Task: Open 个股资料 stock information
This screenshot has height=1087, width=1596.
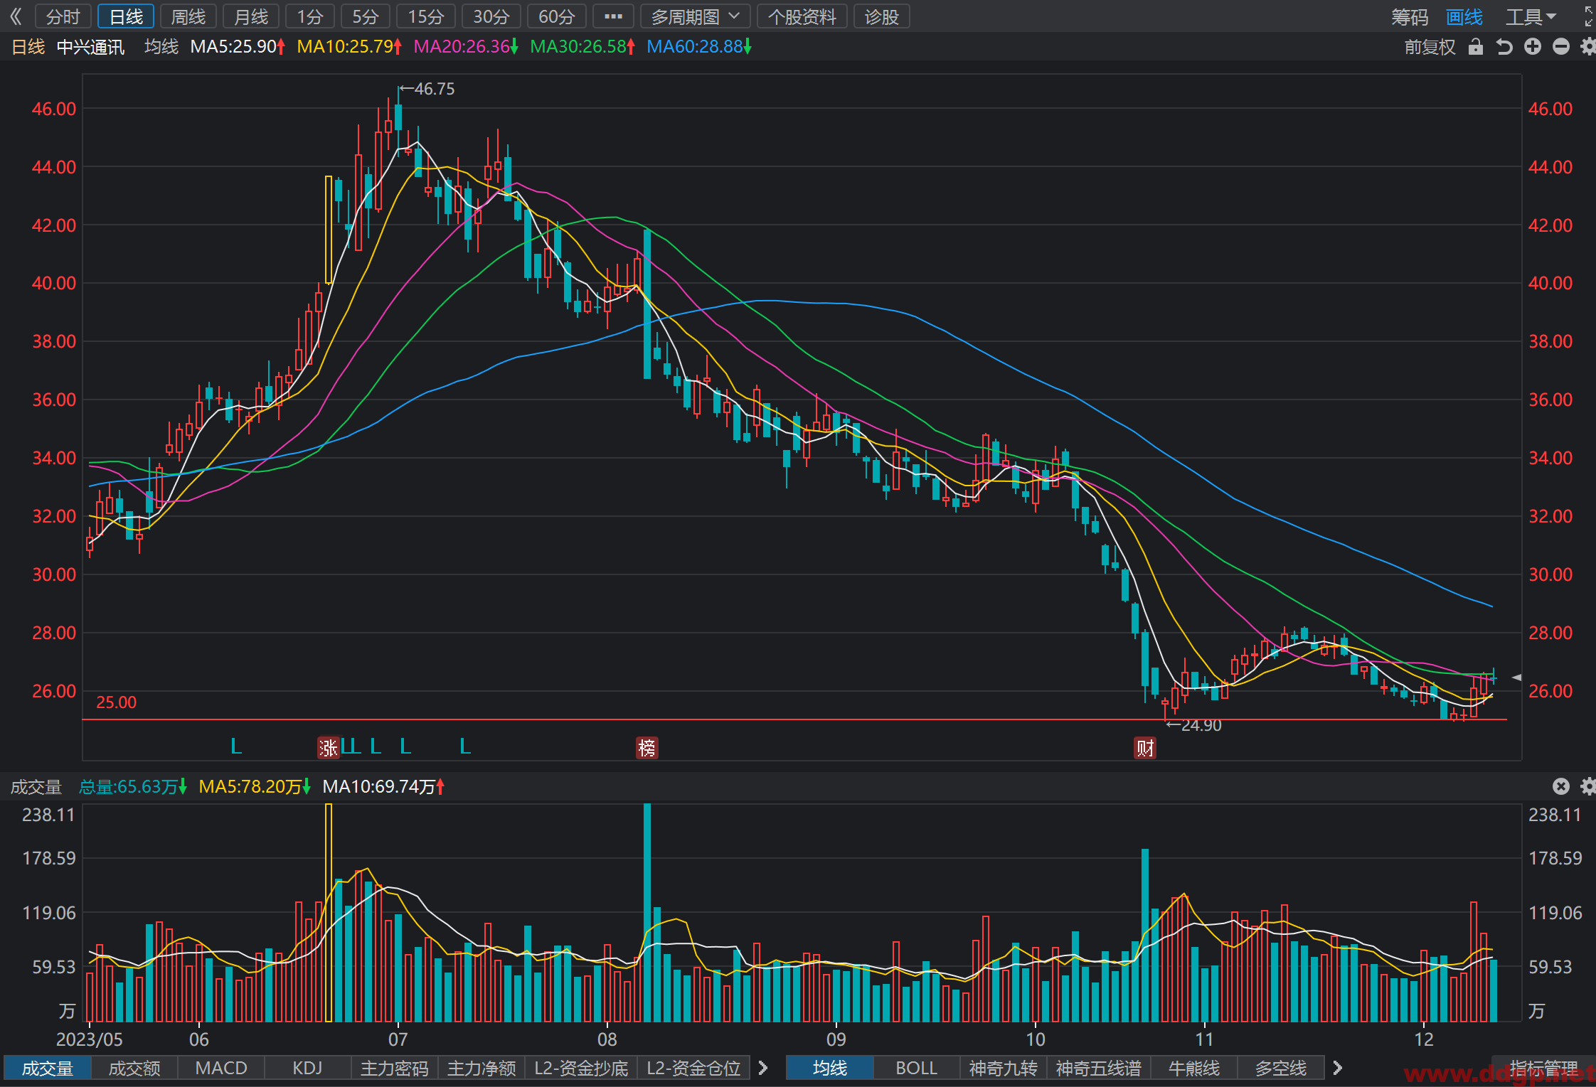Action: coord(802,16)
